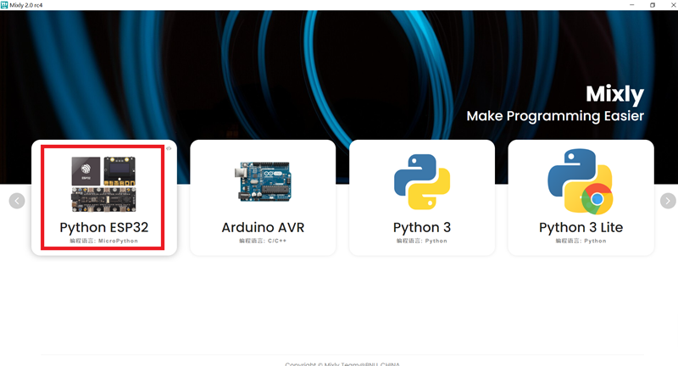Maximize the Mixly window
The height and width of the screenshot is (366, 678).
click(652, 5)
